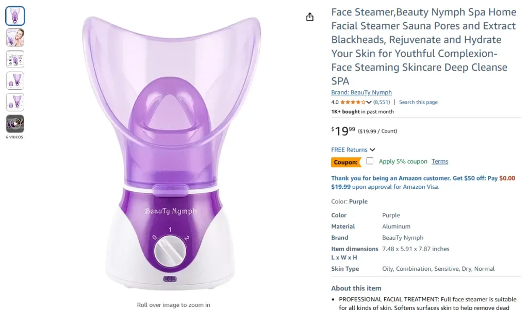528x310 pixels.
Task: Select the fifth steamer dimensions thumbnail
Action: click(15, 102)
